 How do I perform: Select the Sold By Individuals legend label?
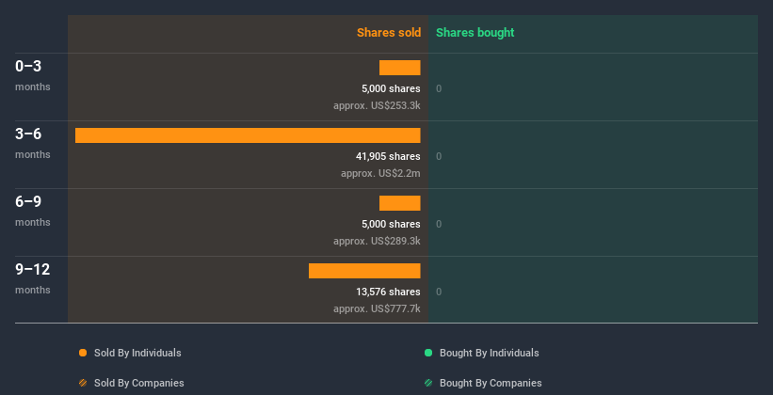point(137,353)
